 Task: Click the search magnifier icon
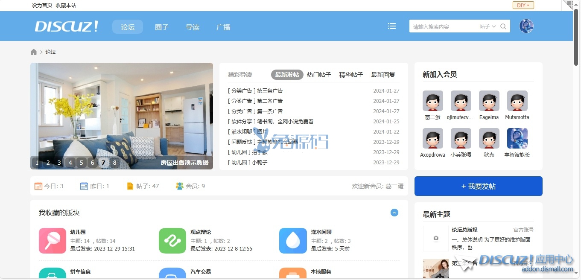pos(503,26)
